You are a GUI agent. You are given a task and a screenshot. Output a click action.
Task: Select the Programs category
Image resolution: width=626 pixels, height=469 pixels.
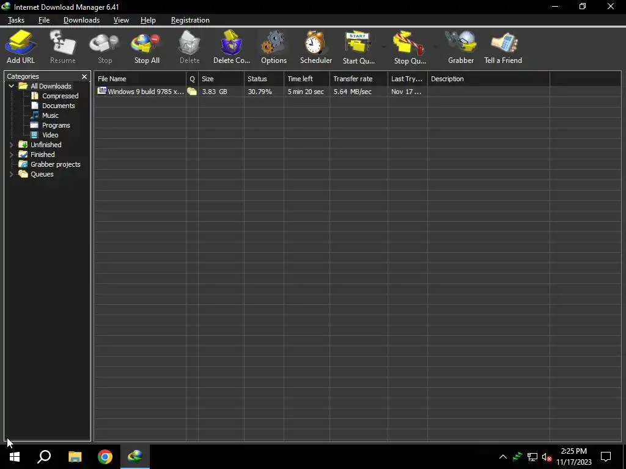[51, 125]
